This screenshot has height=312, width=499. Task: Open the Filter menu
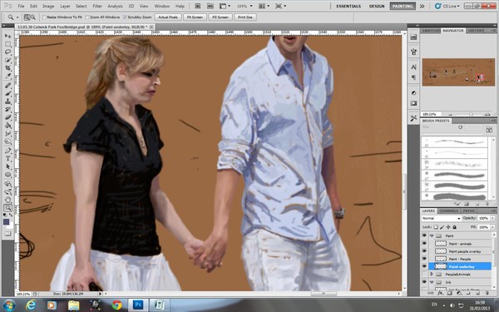click(x=97, y=6)
